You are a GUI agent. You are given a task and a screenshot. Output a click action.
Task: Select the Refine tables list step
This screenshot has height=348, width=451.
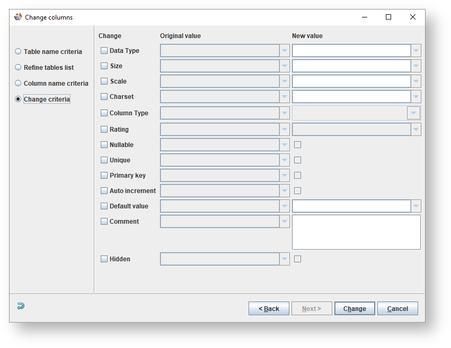click(x=18, y=68)
